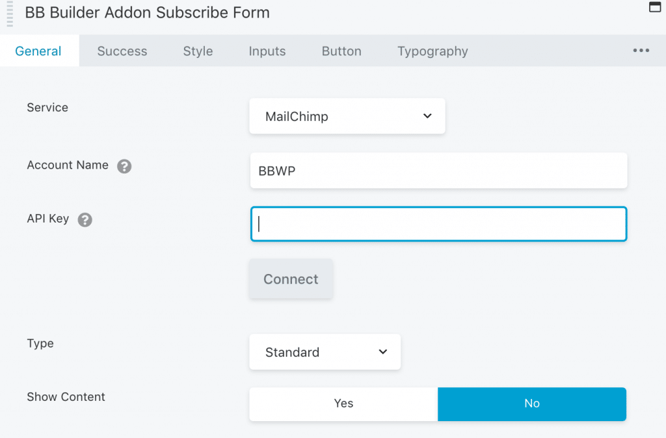Set Show Content to No

(532, 404)
